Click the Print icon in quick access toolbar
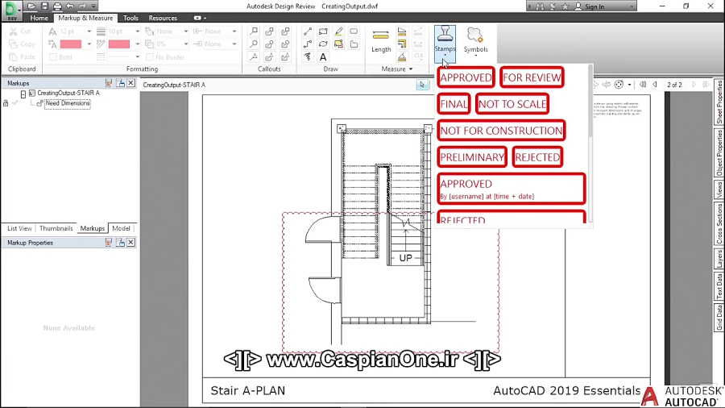Viewport: 725px width, 408px height. (57, 6)
